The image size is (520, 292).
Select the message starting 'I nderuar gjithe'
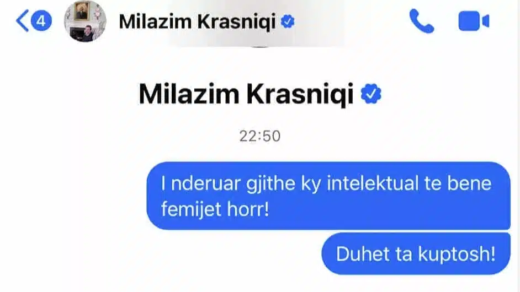pos(328,196)
